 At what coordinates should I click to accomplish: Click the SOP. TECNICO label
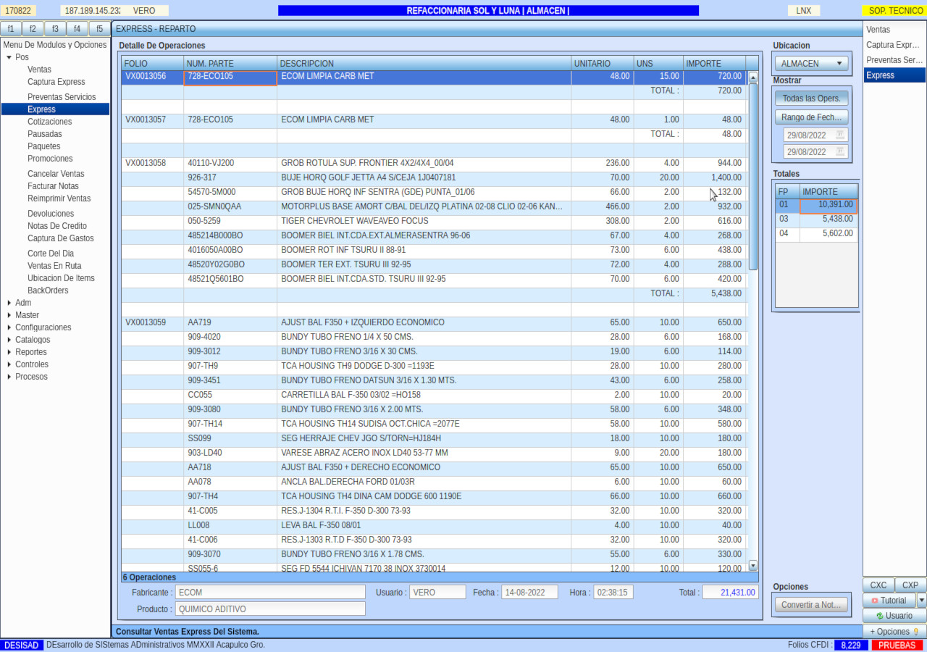(896, 11)
